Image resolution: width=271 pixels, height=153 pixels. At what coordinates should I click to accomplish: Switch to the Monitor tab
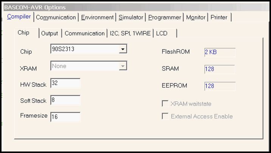click(196, 17)
